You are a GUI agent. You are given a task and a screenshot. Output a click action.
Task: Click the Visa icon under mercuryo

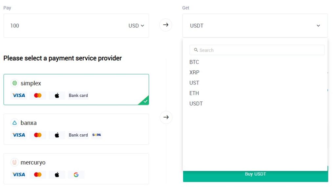pyautogui.click(x=19, y=175)
